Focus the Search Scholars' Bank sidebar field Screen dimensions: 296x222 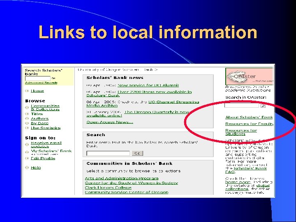point(38,78)
